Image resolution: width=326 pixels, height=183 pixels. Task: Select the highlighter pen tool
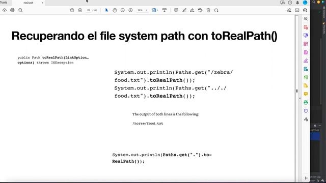[x=184, y=10]
